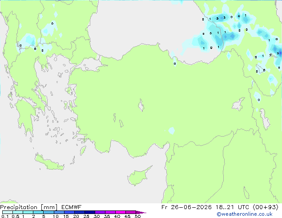Click the '50' legend scale label
Image resolution: width=282 pixels, height=218 pixels.
click(137, 216)
